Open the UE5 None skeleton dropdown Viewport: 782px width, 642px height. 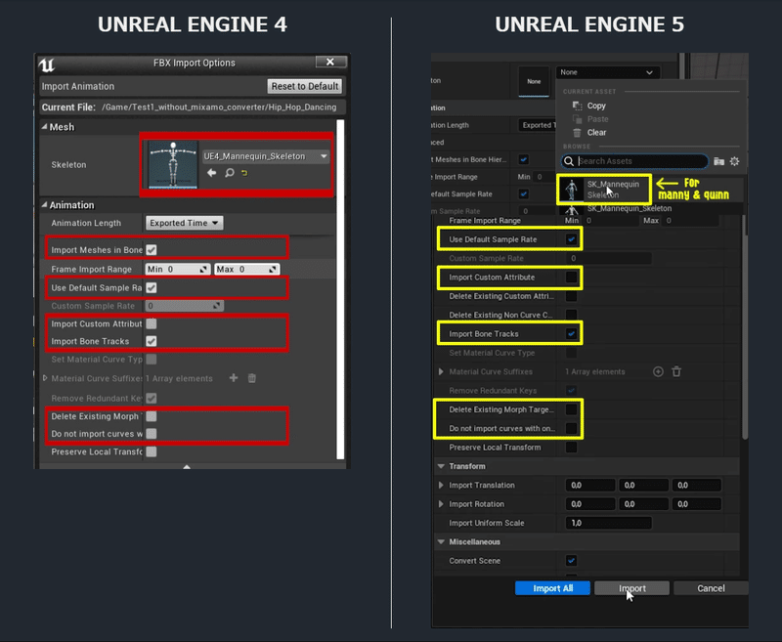coord(607,72)
